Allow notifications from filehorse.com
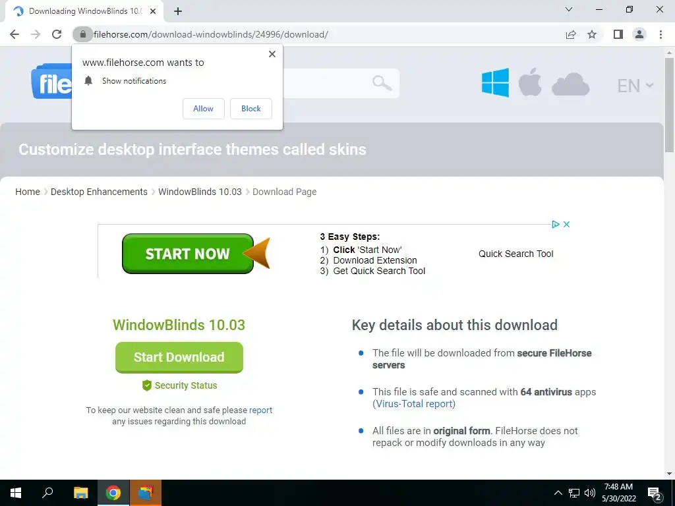The width and height of the screenshot is (675, 506). coord(203,109)
